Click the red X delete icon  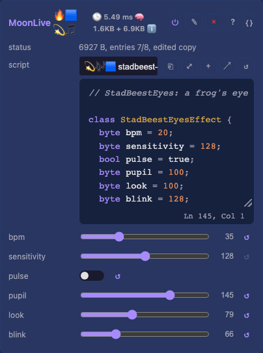click(x=214, y=22)
